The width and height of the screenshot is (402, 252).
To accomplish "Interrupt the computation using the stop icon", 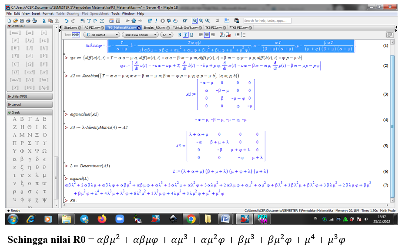I will tap(163, 20).
